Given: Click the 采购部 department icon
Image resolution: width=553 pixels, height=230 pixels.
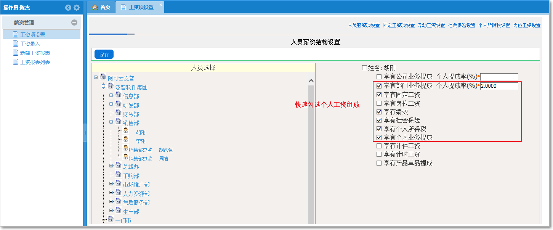Looking at the screenshot, I should tap(118, 175).
